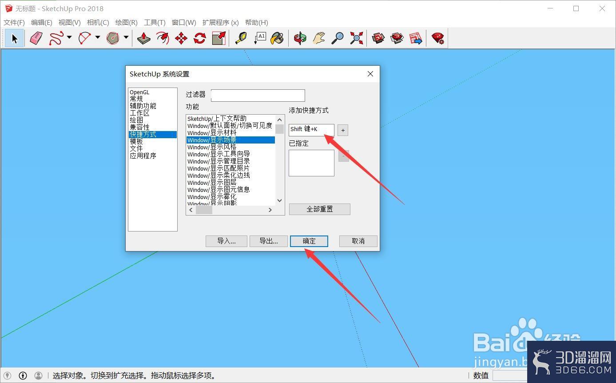The width and height of the screenshot is (616, 383).
Task: Click the 全部重置 button
Action: (x=320, y=209)
